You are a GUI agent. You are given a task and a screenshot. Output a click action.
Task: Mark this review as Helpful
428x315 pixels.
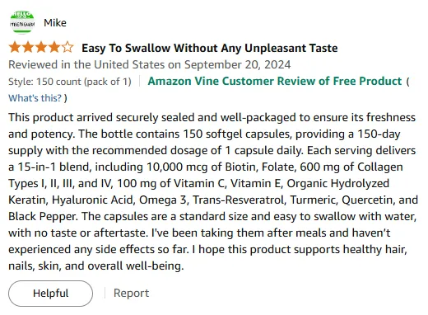pyautogui.click(x=50, y=294)
